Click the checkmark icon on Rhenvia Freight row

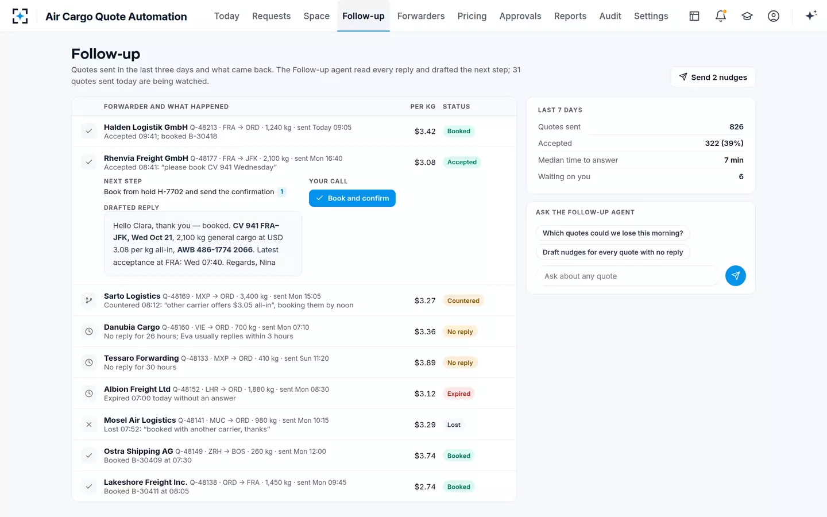coord(89,162)
